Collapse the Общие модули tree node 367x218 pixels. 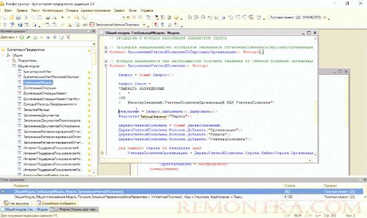pyautogui.click(x=8, y=66)
